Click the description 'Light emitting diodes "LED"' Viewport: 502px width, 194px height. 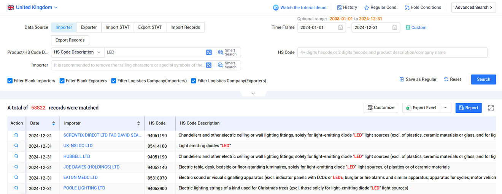pyautogui.click(x=205, y=146)
